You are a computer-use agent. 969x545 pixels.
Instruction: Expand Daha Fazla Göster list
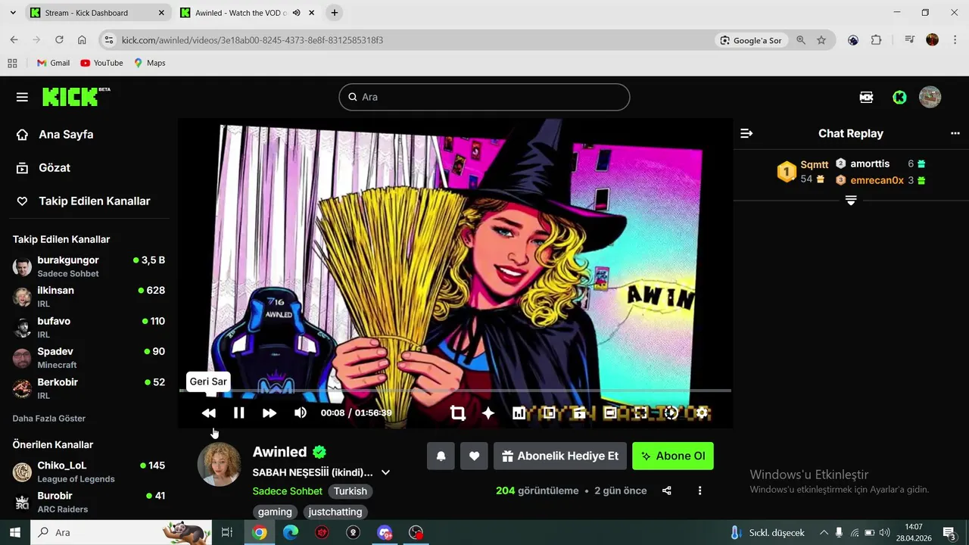tap(49, 419)
